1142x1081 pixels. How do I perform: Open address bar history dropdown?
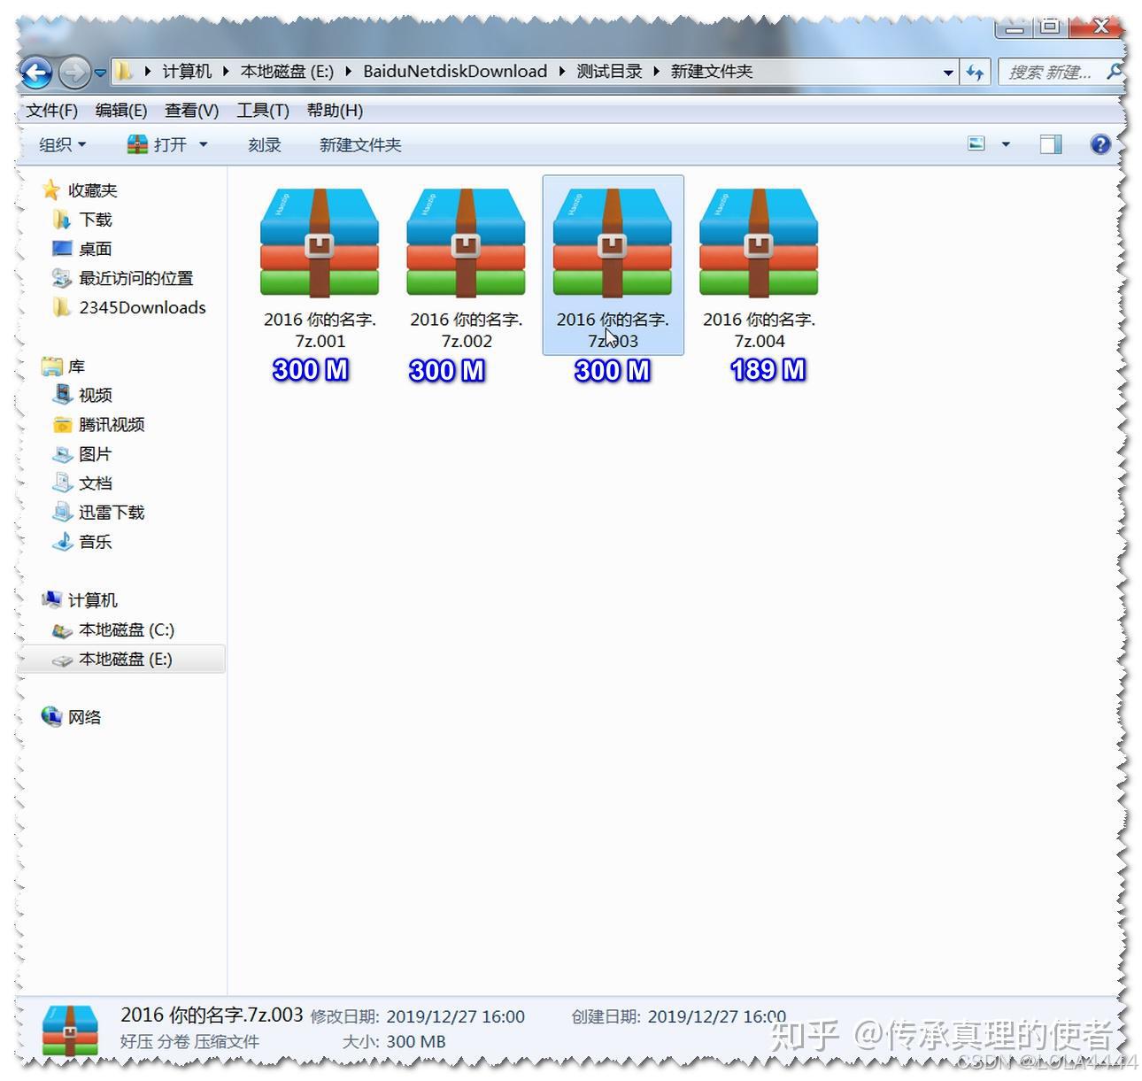948,73
